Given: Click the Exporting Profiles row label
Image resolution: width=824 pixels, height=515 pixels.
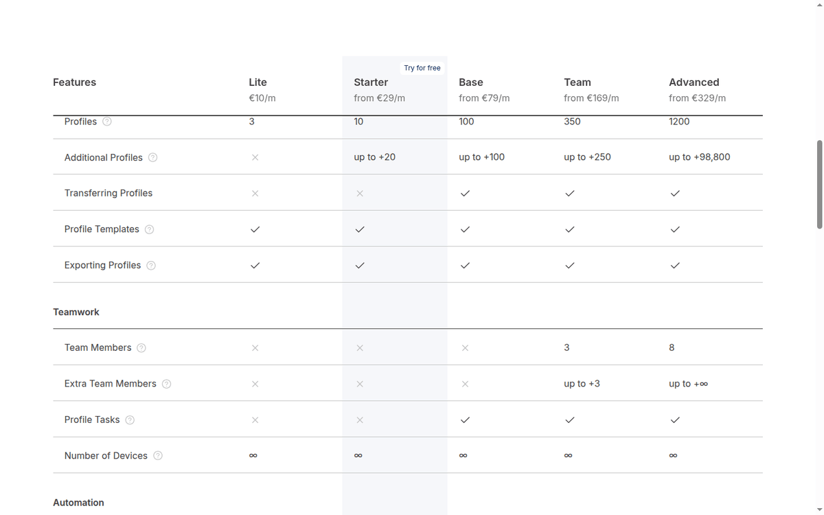Looking at the screenshot, I should pos(103,265).
